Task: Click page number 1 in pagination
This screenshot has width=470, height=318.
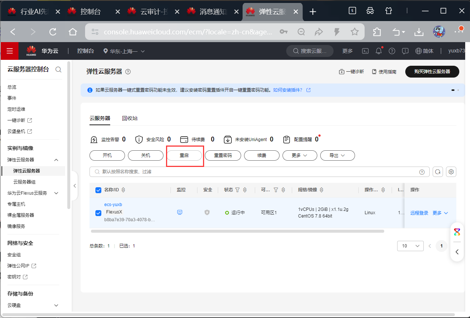Action: [442, 246]
